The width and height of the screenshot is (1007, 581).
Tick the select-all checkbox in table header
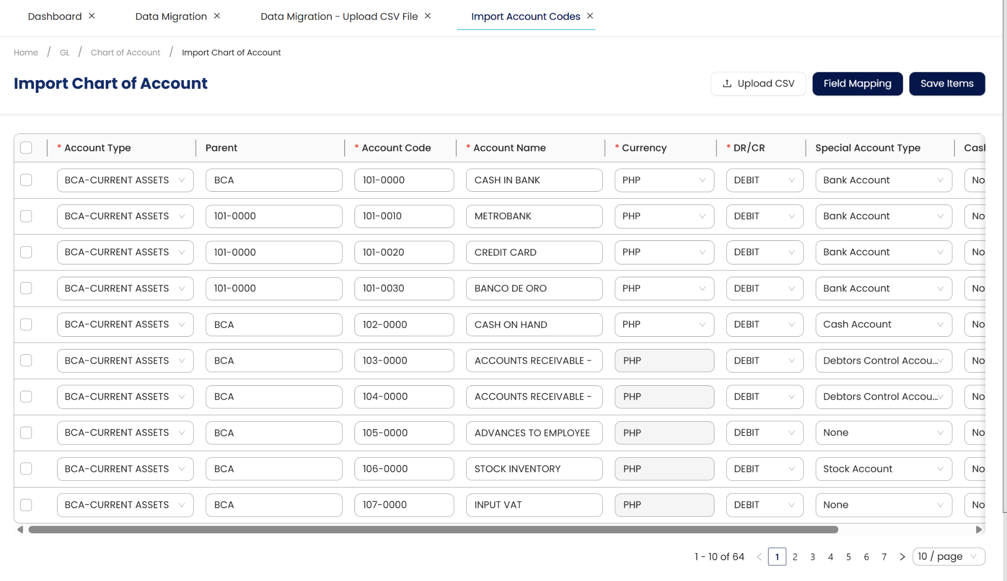pyautogui.click(x=26, y=148)
